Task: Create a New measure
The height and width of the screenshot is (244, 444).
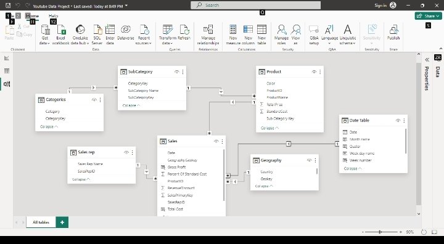Action: point(233,35)
